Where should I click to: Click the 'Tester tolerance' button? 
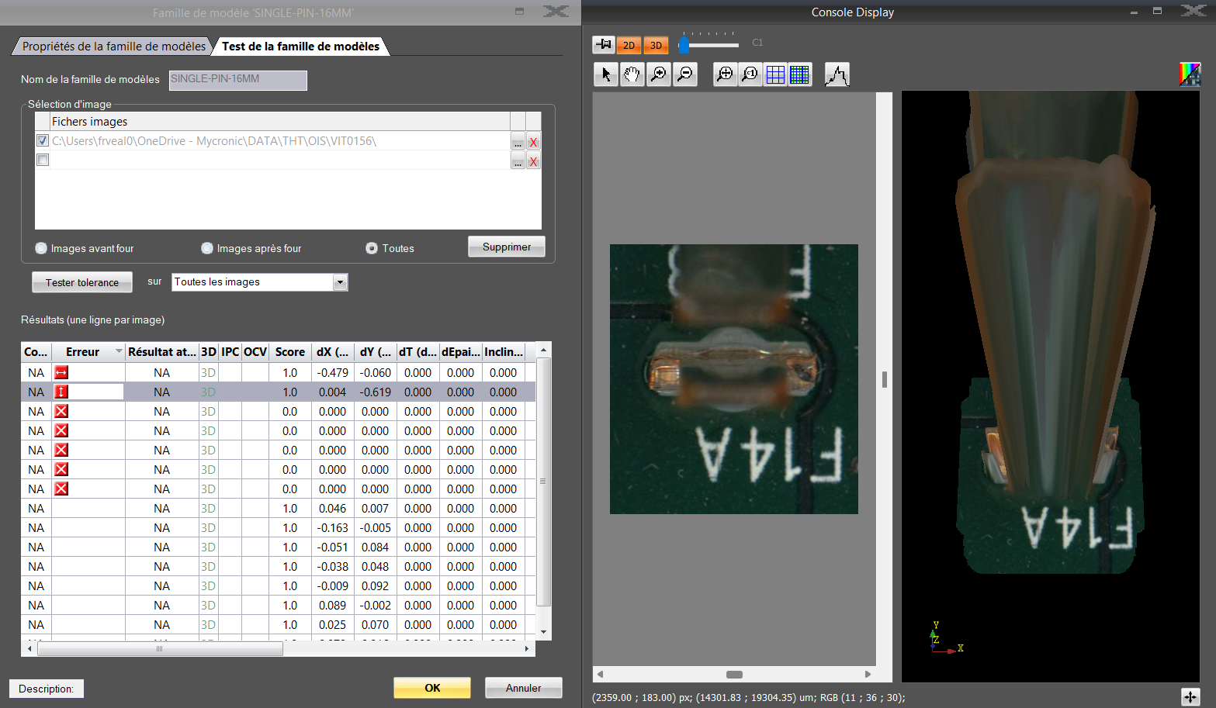(x=82, y=282)
